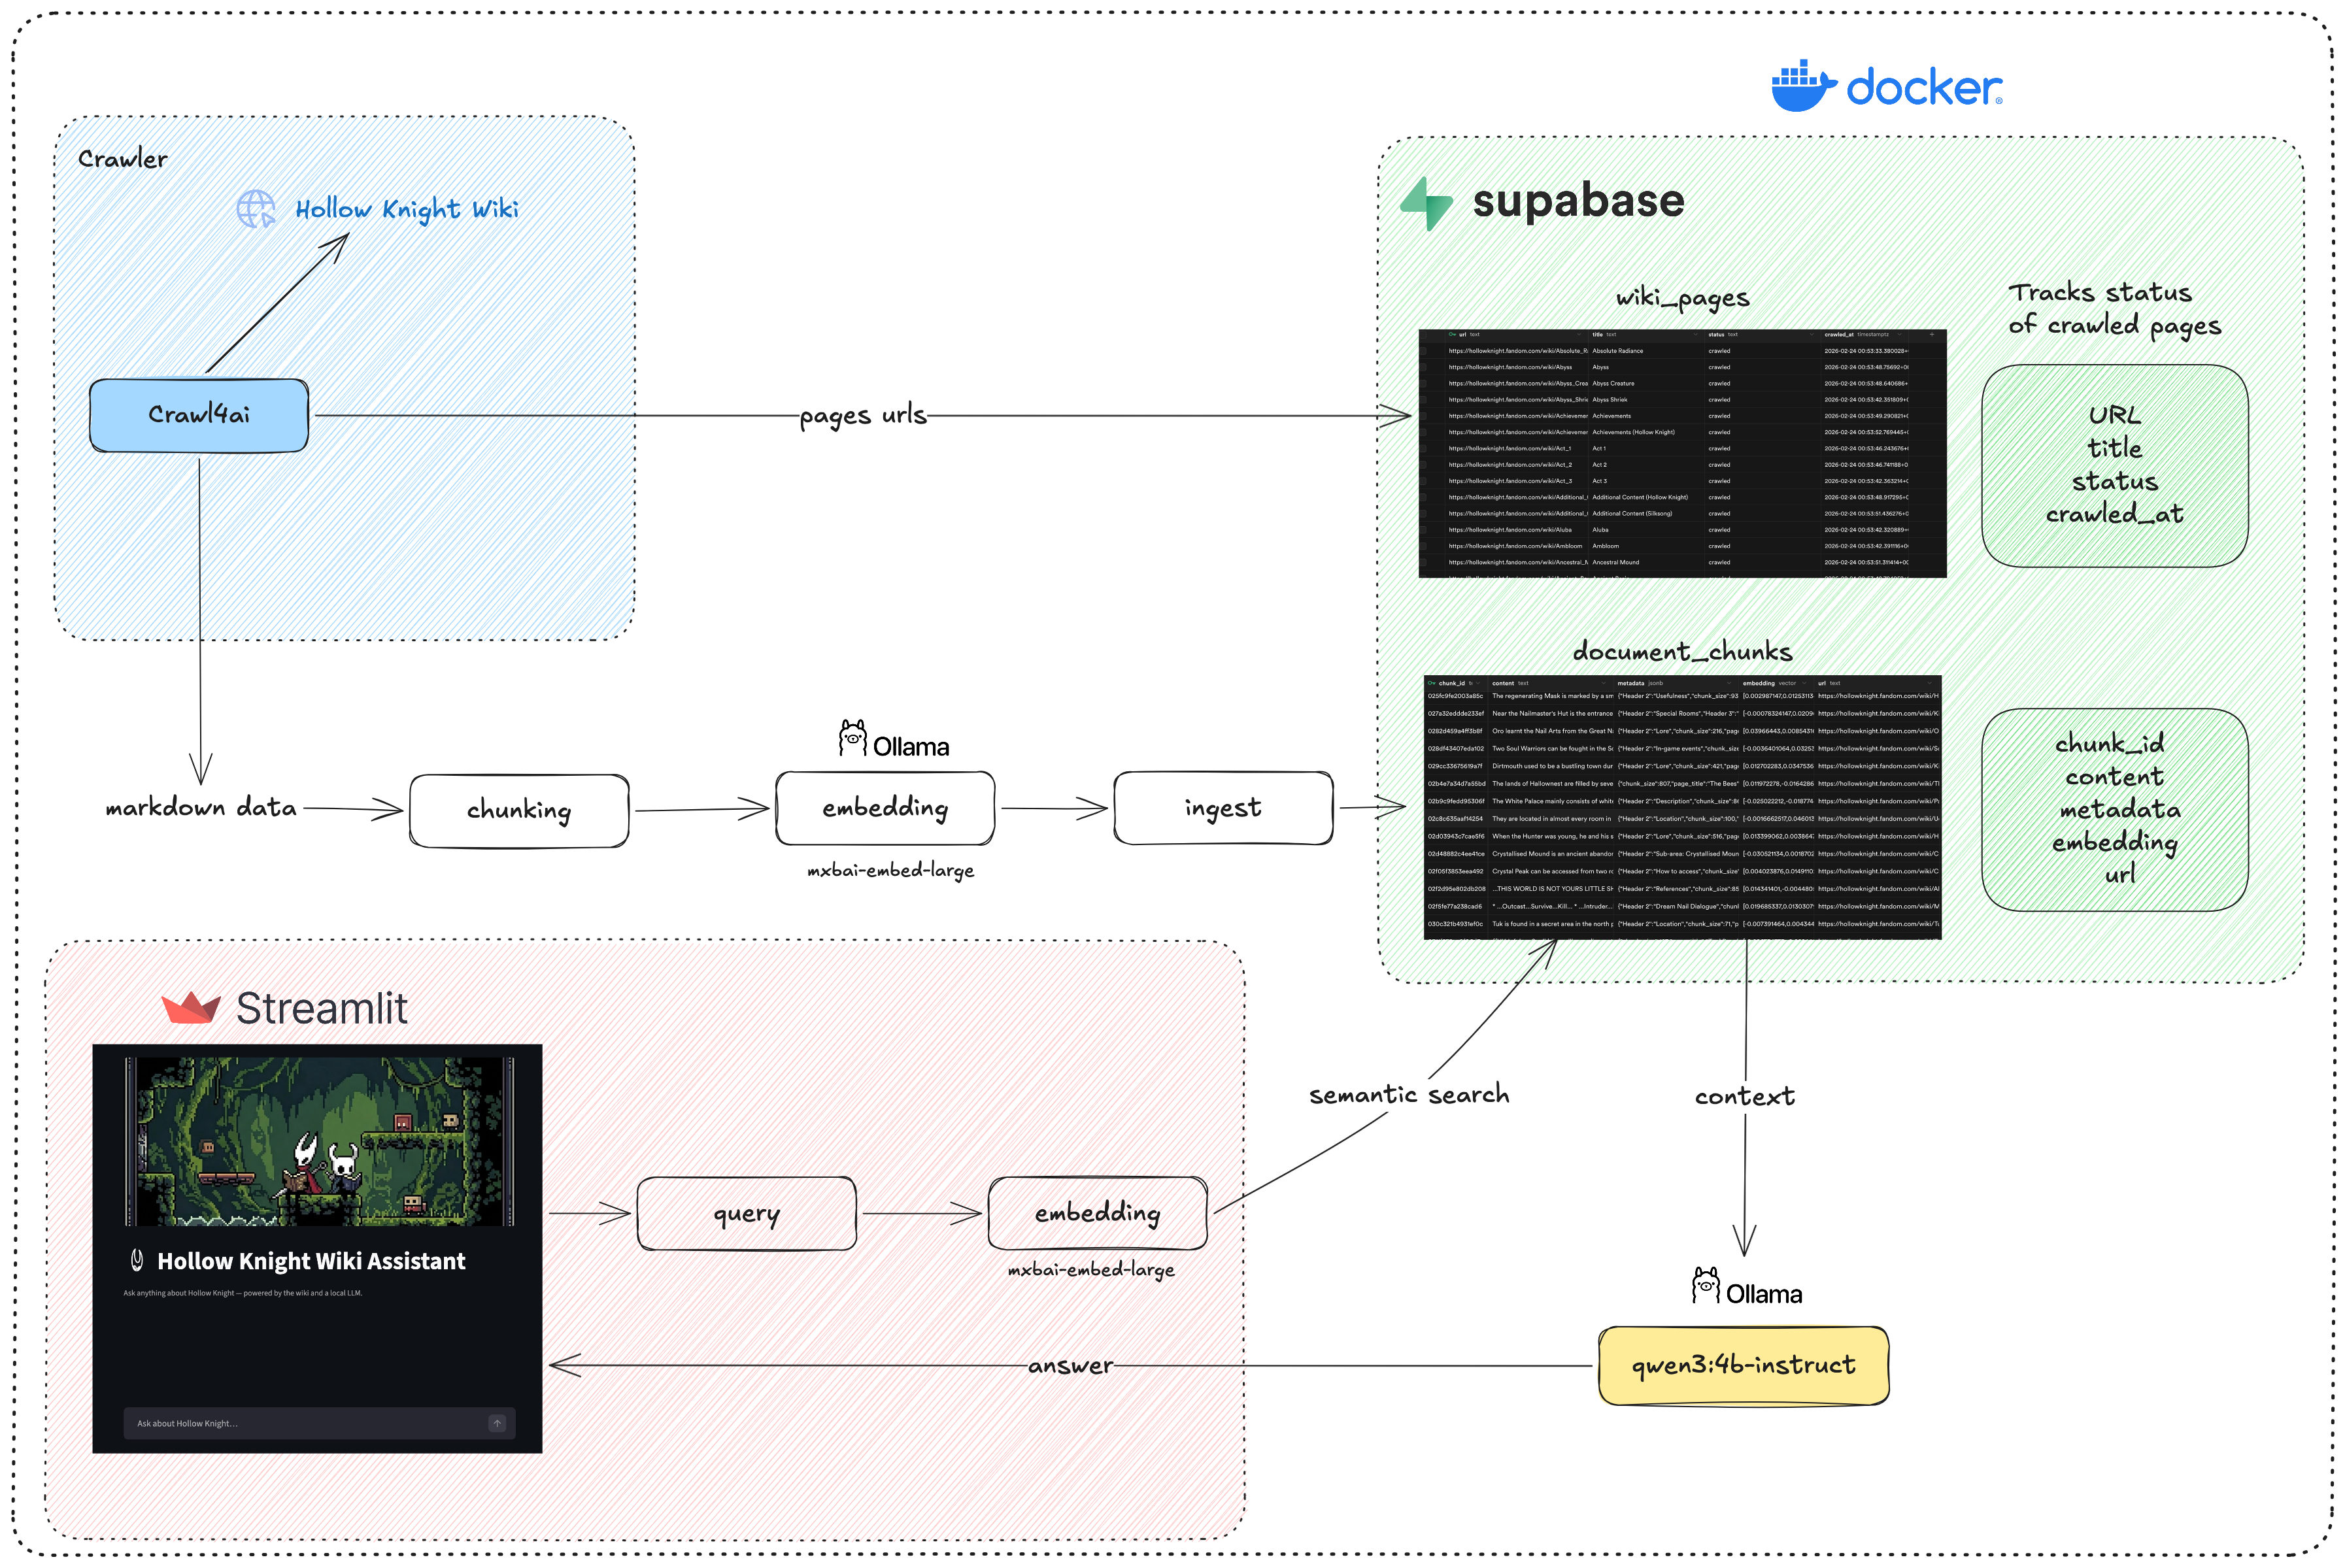Click the Ollama llama icon above qwen3
This screenshot has width=2345, height=1568.
click(1705, 1286)
